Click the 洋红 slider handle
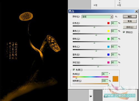The width and height of the screenshot is (139, 101). click(98, 66)
